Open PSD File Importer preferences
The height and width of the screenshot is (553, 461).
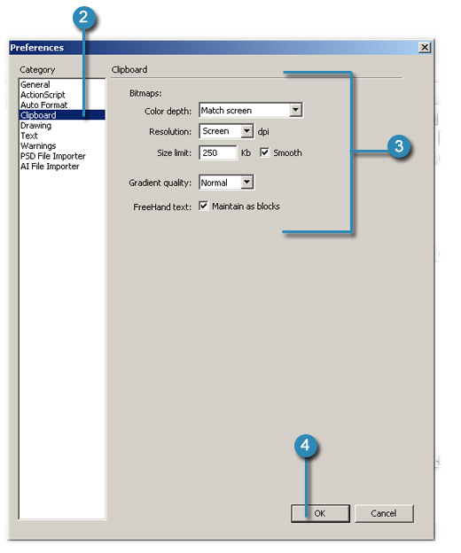point(53,156)
